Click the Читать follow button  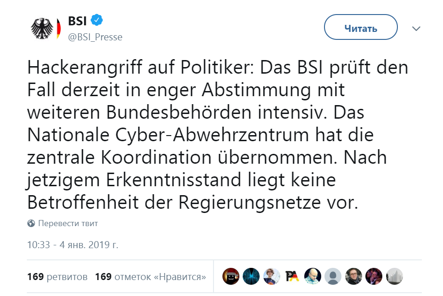pos(361,29)
